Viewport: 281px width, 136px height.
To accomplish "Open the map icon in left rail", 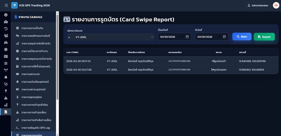I will (x=6, y=22).
